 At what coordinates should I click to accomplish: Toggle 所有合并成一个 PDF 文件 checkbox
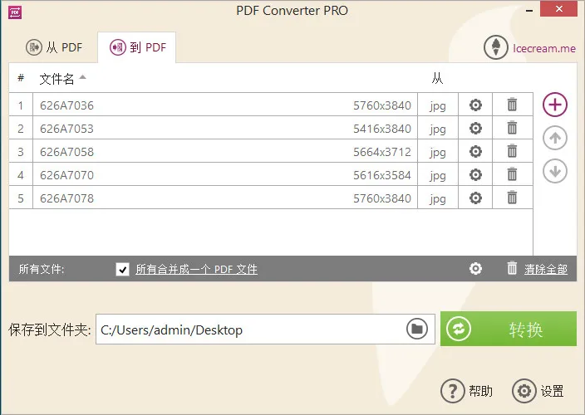click(122, 269)
